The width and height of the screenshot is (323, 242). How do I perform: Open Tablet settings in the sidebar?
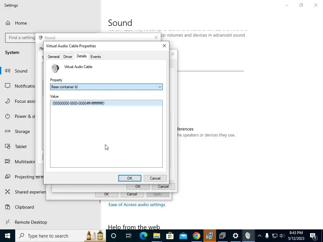(x=16, y=147)
